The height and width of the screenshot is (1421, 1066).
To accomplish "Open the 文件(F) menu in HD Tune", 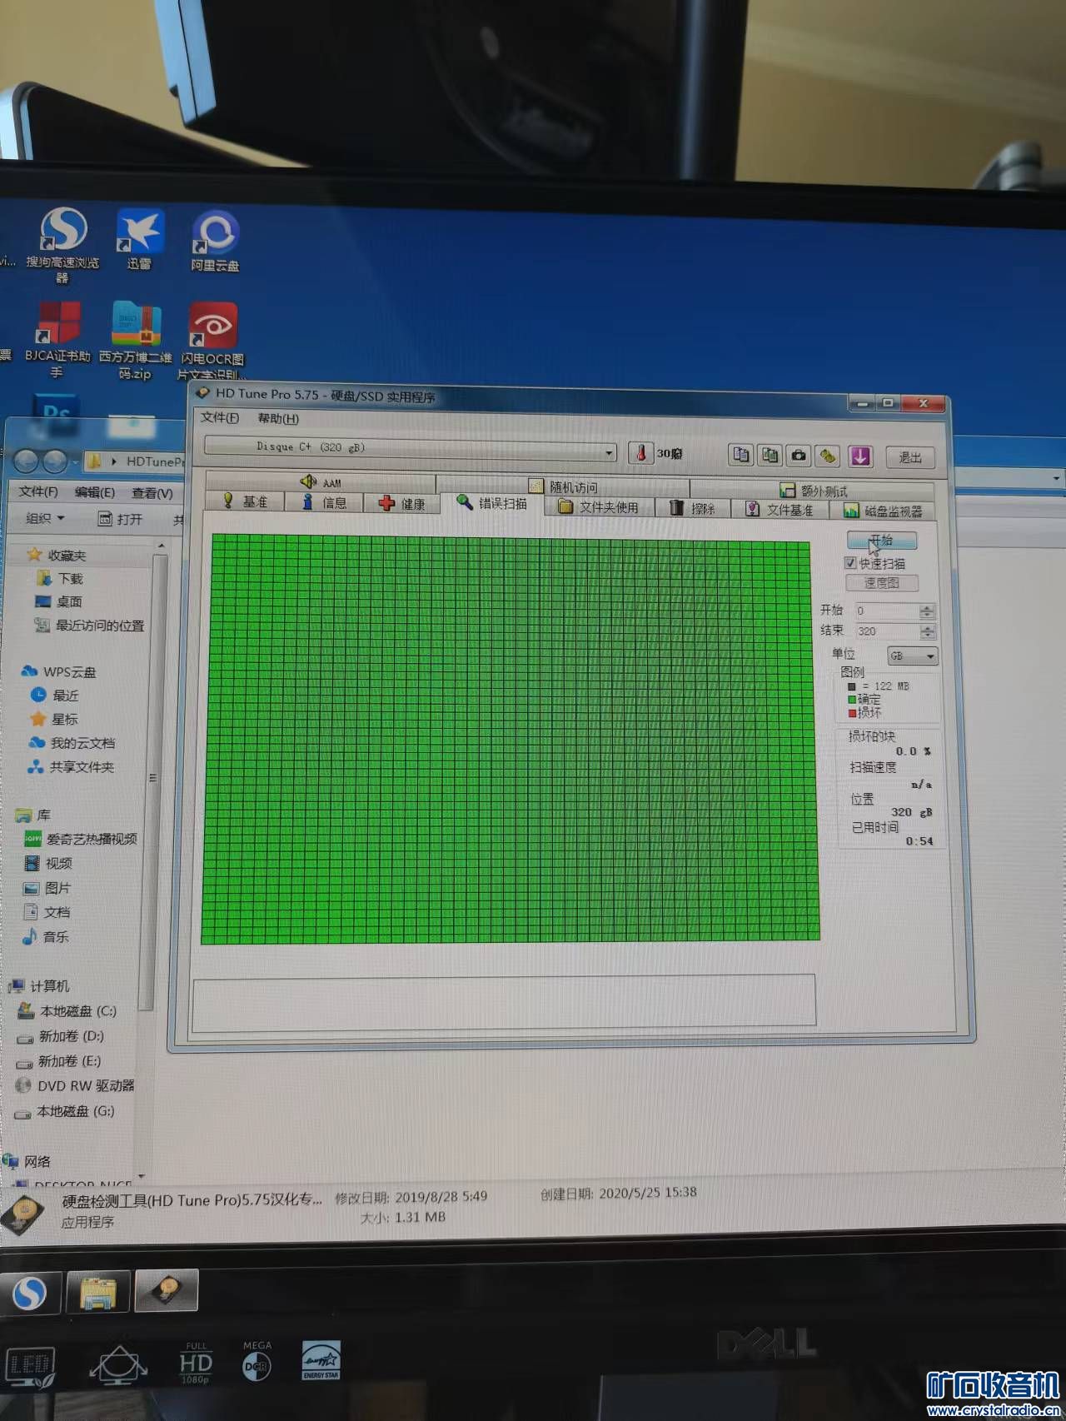I will point(220,417).
